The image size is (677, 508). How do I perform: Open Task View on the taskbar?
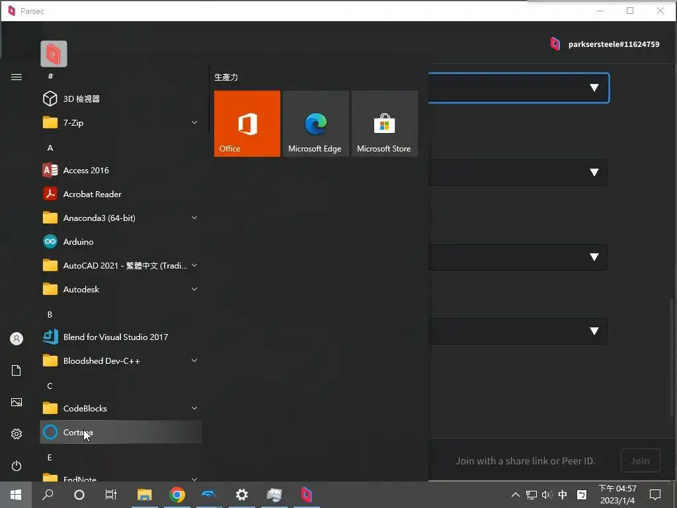click(111, 495)
